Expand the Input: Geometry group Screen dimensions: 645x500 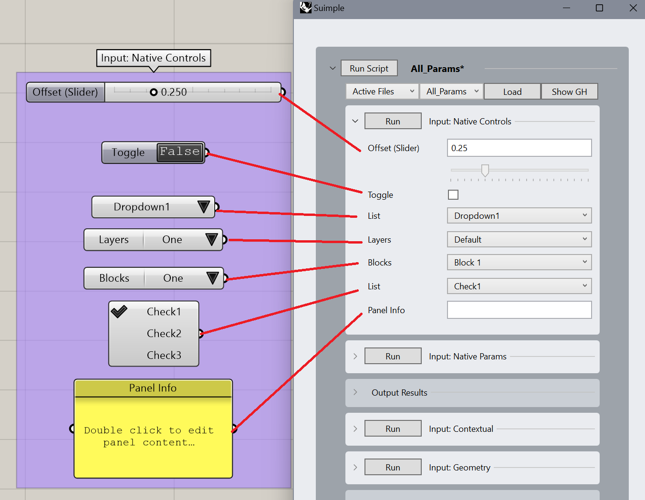(355, 467)
